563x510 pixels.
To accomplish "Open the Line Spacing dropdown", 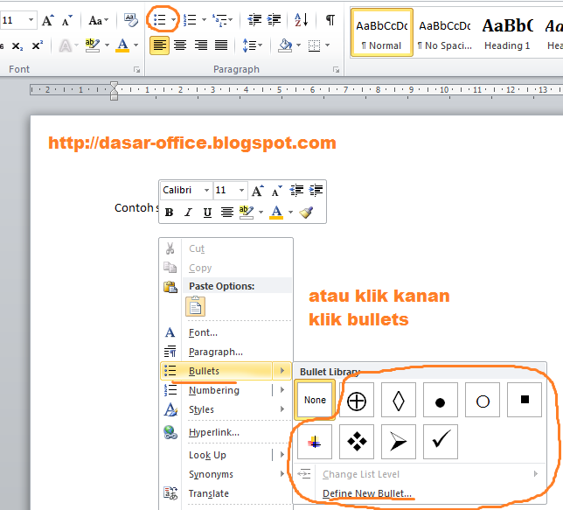I will point(253,45).
